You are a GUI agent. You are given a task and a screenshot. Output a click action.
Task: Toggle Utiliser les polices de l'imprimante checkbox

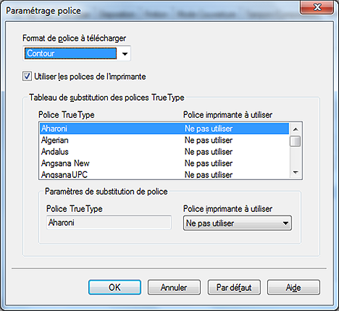(27, 77)
